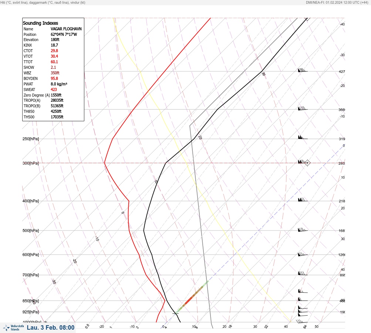Click the wind barb at the 250hPa level

[x=303, y=137]
